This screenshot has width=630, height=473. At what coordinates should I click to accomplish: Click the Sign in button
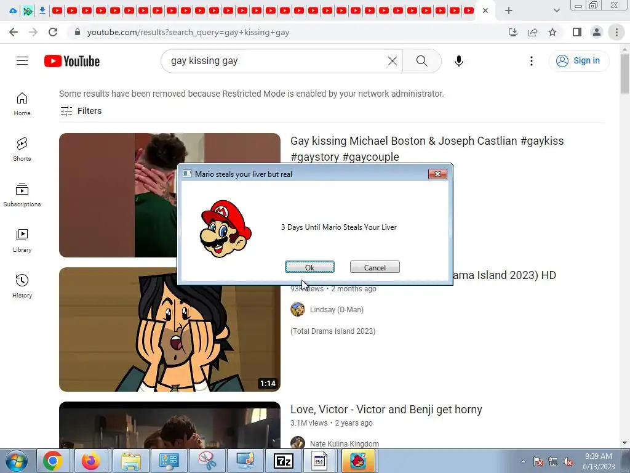(x=578, y=61)
